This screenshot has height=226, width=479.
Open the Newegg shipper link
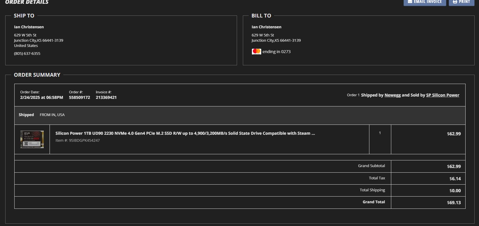(392, 95)
